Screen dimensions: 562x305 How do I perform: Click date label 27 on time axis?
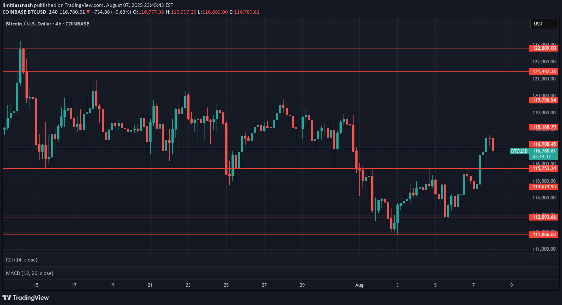pyautogui.click(x=264, y=285)
